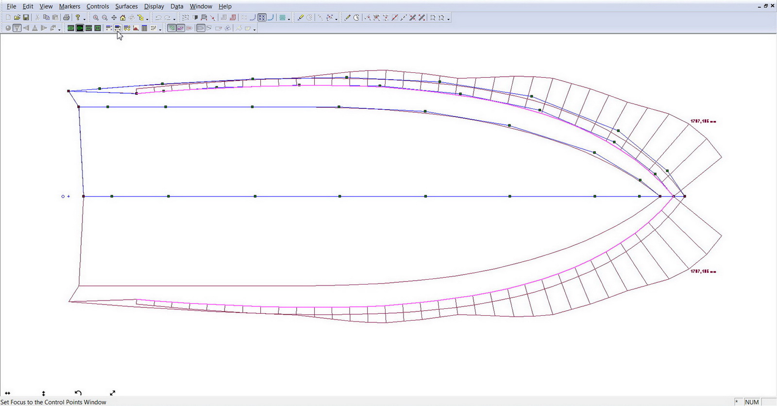Click the red diagonal arrow icon
Image resolution: width=777 pixels, height=406 pixels.
click(213, 17)
